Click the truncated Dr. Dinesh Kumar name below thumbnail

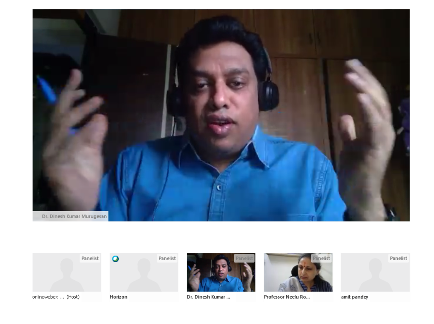pyautogui.click(x=208, y=297)
